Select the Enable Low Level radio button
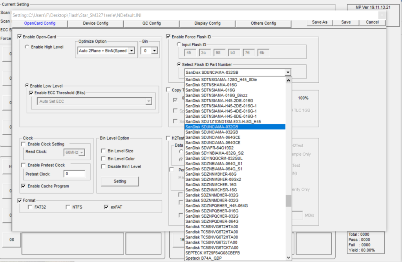Screen dimensions: 402x262 pos(27,86)
